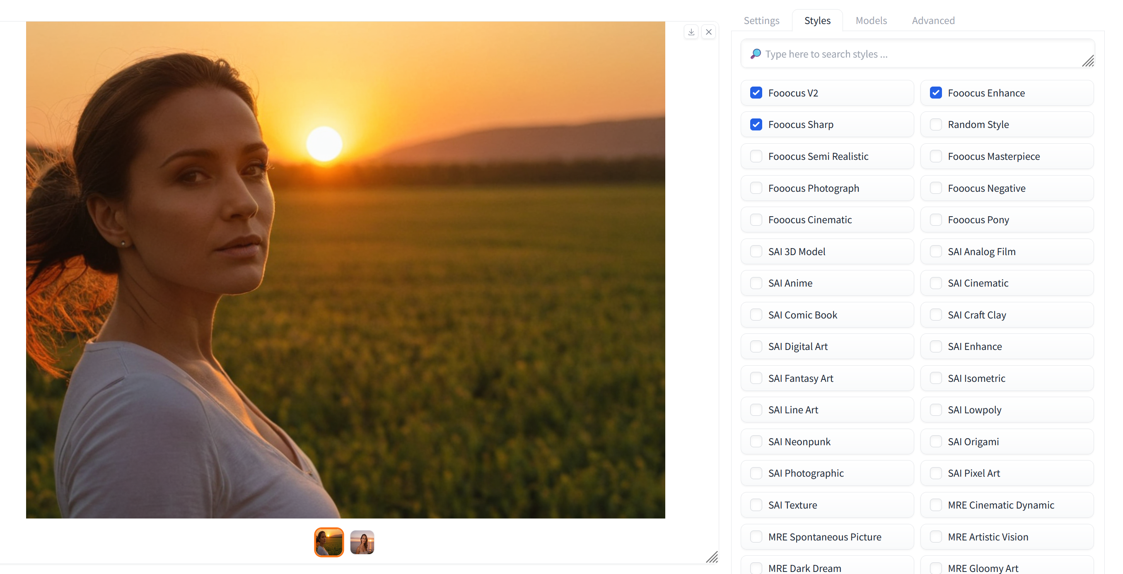This screenshot has height=574, width=1123.
Task: Turn on SAI Lowpoly style
Action: [935, 410]
